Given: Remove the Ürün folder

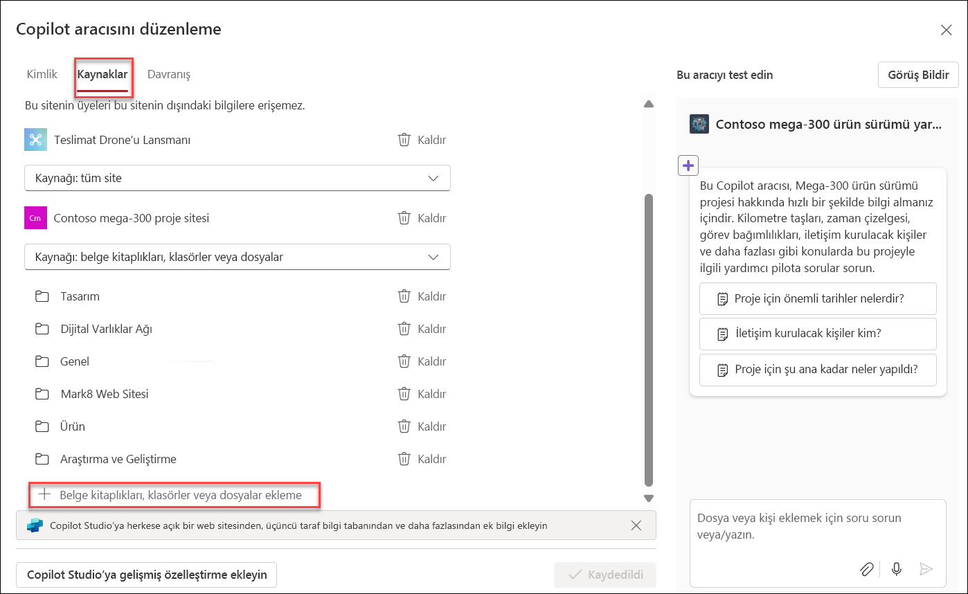Looking at the screenshot, I should 422,426.
